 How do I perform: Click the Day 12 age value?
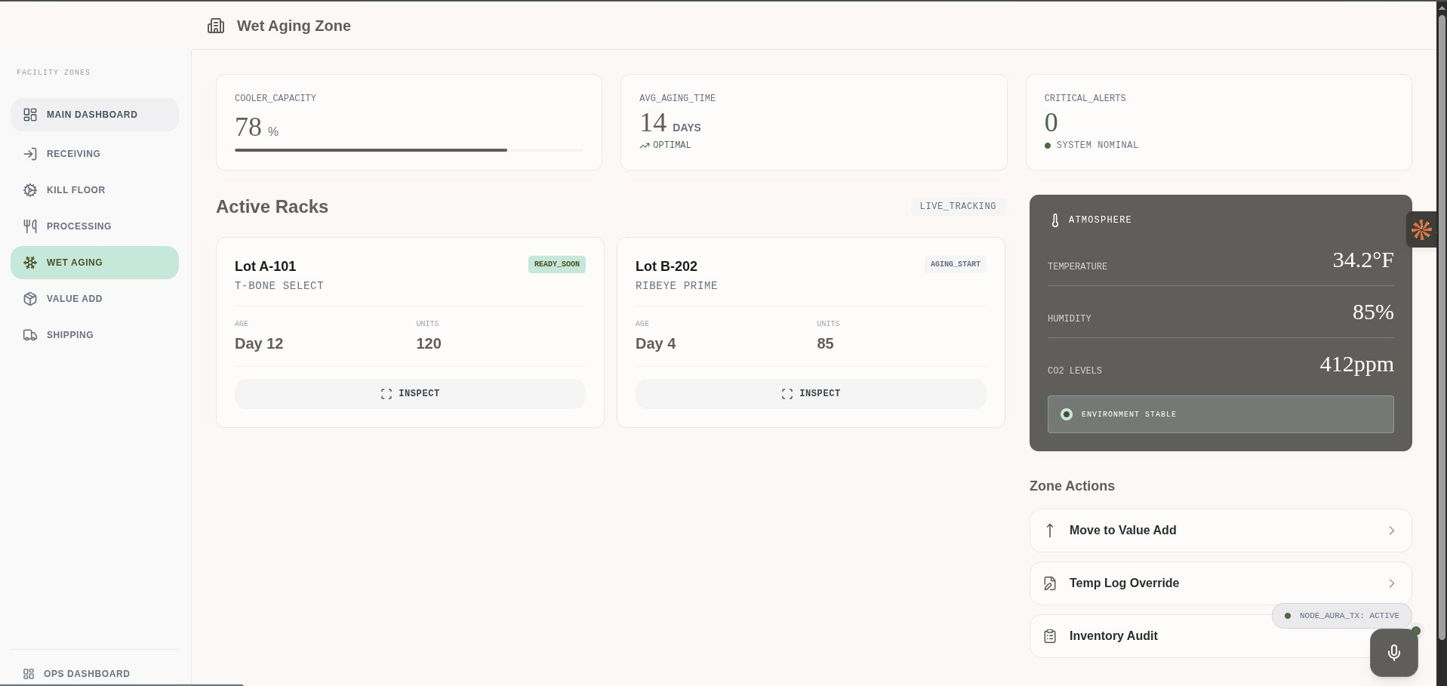click(259, 344)
